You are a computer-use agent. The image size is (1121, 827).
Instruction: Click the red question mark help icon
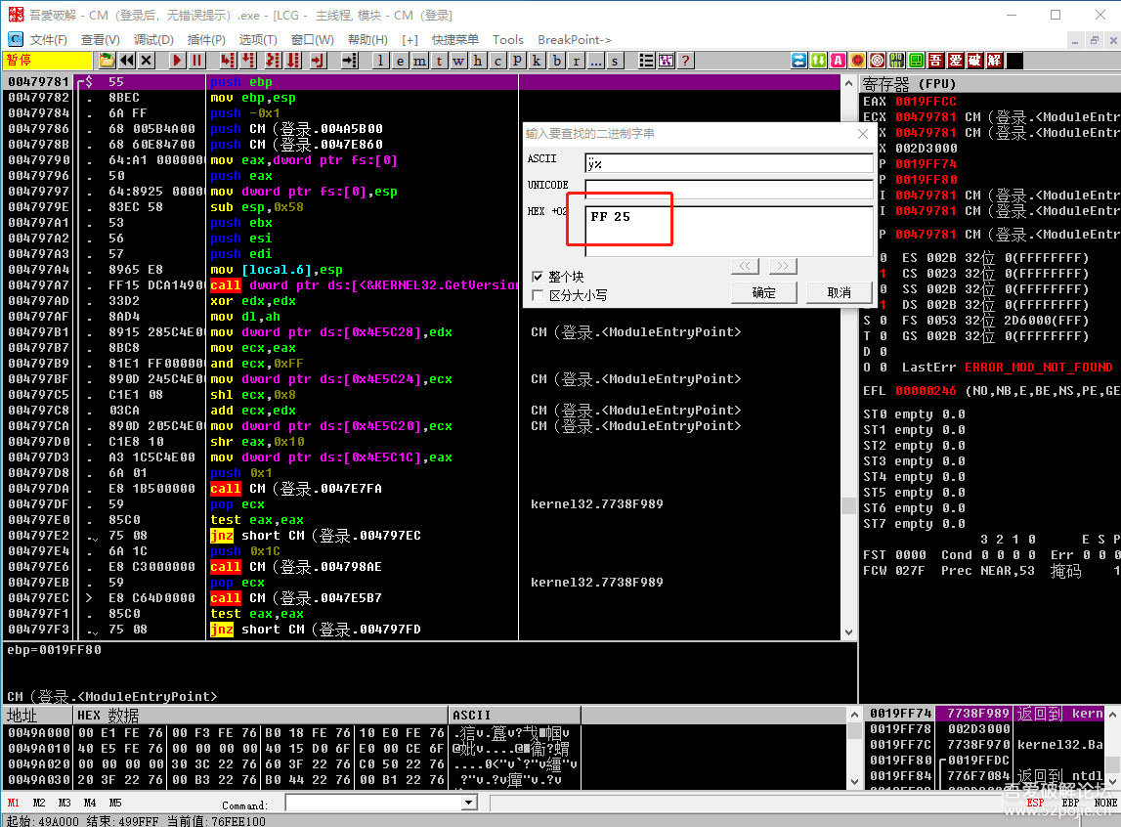pos(686,61)
